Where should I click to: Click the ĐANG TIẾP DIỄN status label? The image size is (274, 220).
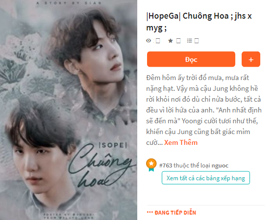pos(175,213)
